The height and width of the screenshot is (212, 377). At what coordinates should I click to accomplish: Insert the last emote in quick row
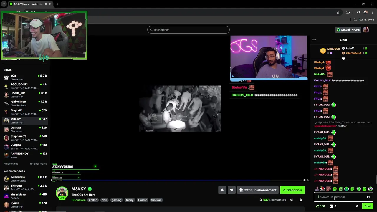coord(370,189)
